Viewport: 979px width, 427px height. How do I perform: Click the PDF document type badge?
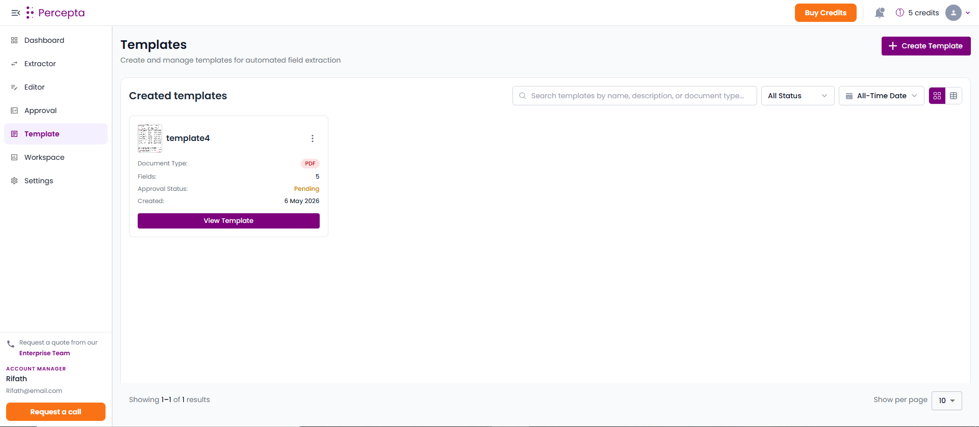(x=310, y=163)
